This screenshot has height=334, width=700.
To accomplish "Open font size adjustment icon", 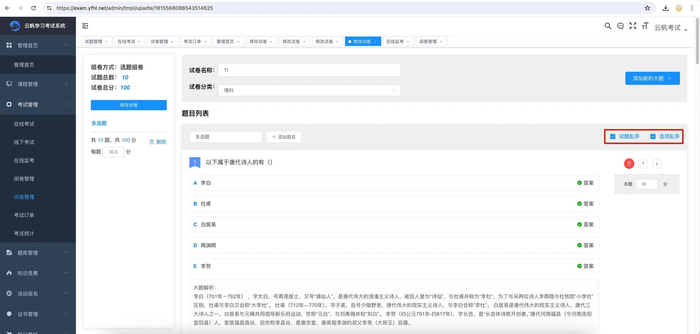I will pos(645,26).
